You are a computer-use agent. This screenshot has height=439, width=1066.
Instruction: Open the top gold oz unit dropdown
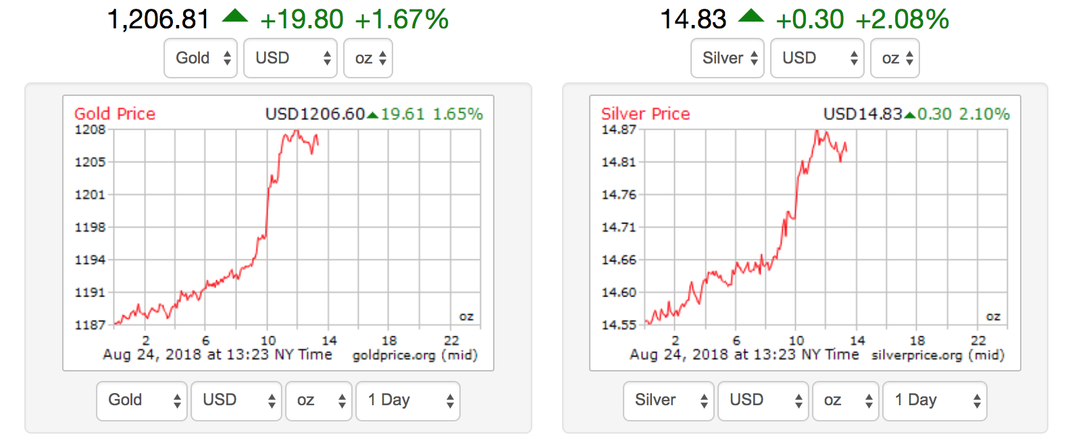(368, 58)
